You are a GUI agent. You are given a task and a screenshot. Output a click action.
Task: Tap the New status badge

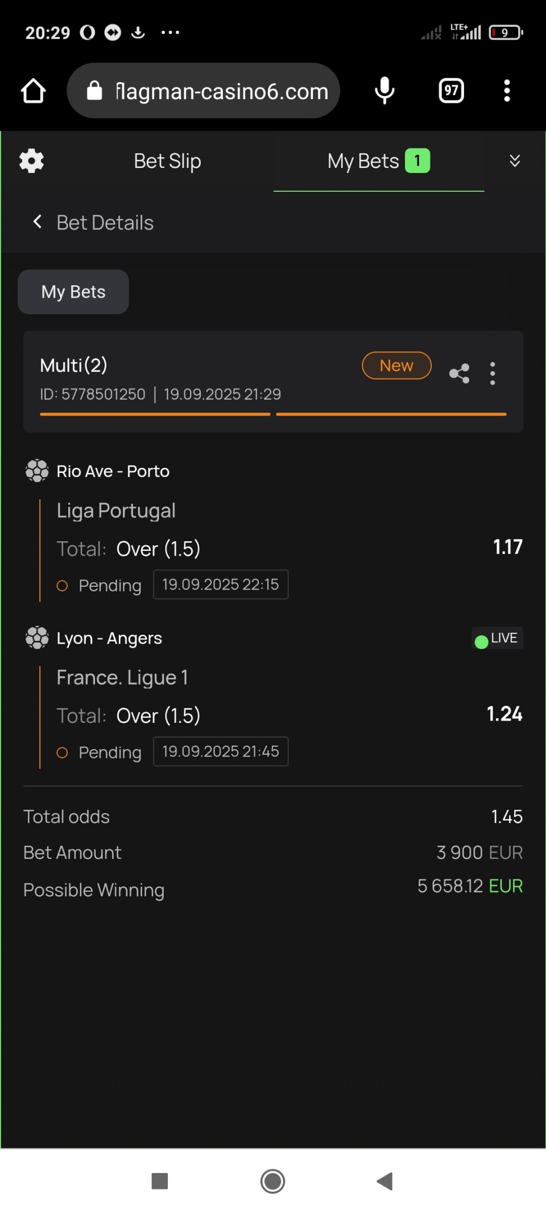pyautogui.click(x=396, y=365)
